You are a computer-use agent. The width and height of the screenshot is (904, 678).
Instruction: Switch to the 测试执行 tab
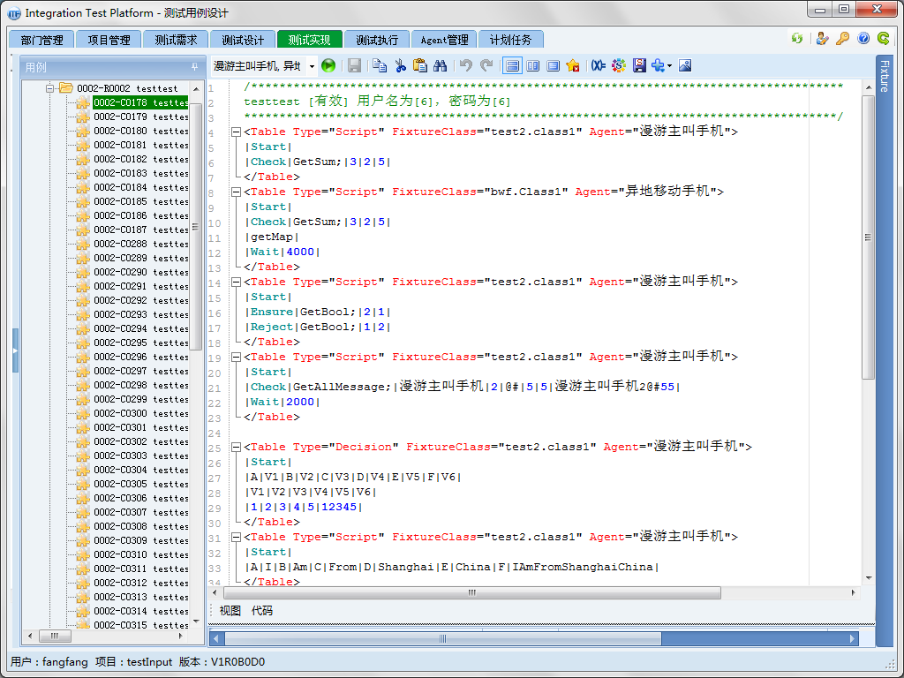(x=377, y=40)
